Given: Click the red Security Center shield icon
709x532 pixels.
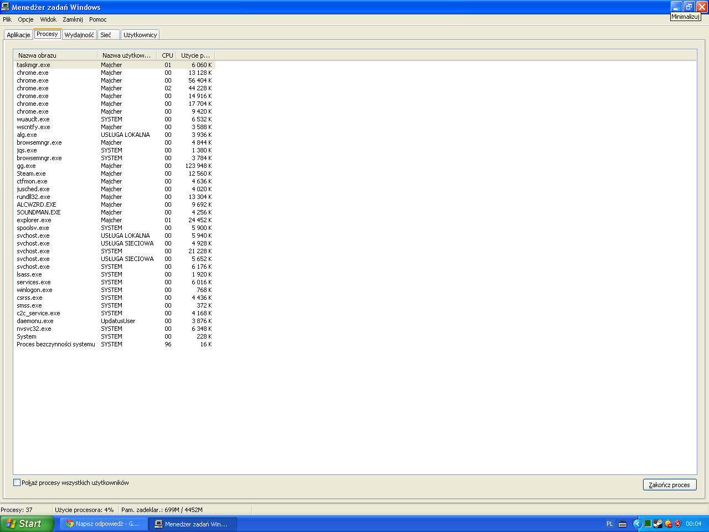Looking at the screenshot, I should coord(677,524).
